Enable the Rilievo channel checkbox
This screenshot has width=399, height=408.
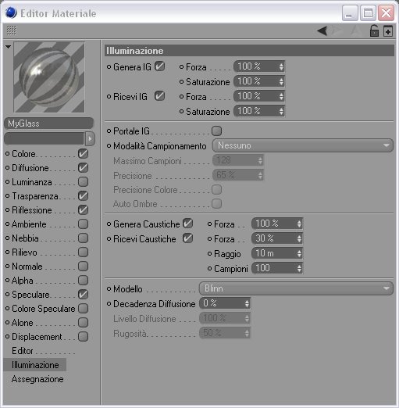pos(83,252)
